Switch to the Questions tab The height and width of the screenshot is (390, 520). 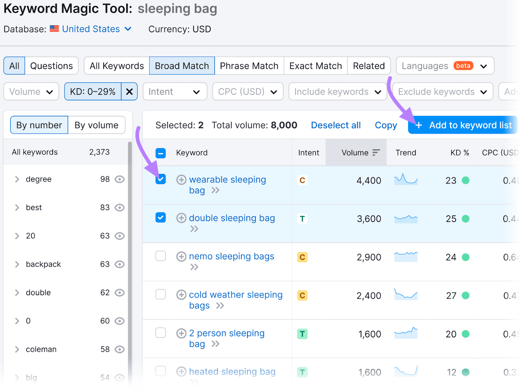51,66
